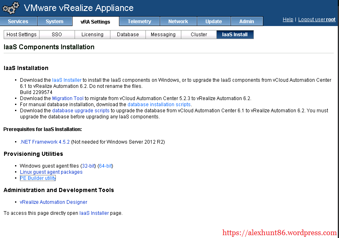
Task: Switch to the System tab
Action: tap(55, 22)
